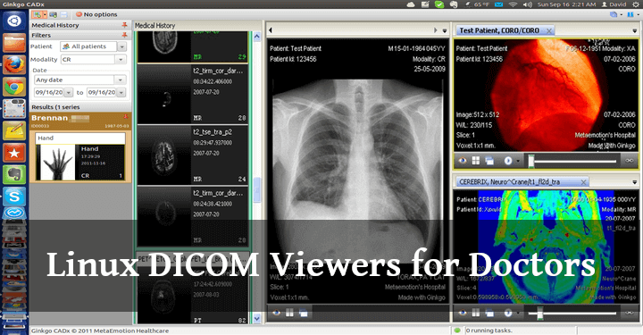Click the blue panels icon top right

[x=630, y=14]
